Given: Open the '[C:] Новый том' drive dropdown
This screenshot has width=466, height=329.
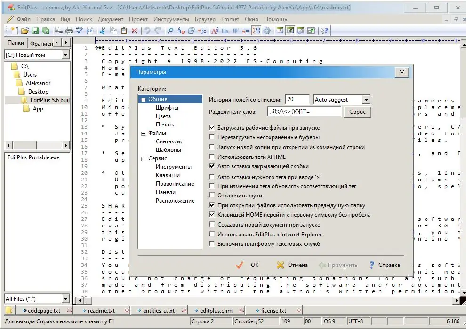Looking at the screenshot, I should click(66, 55).
